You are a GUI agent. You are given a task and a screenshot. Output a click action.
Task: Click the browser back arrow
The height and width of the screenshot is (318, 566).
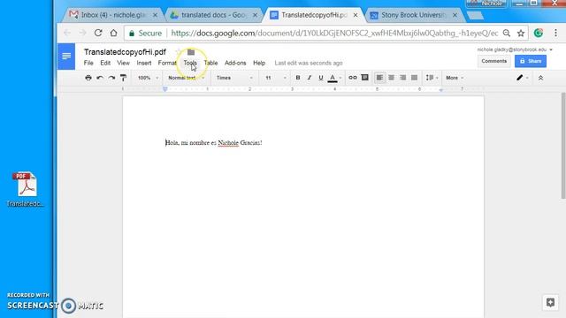[67, 34]
